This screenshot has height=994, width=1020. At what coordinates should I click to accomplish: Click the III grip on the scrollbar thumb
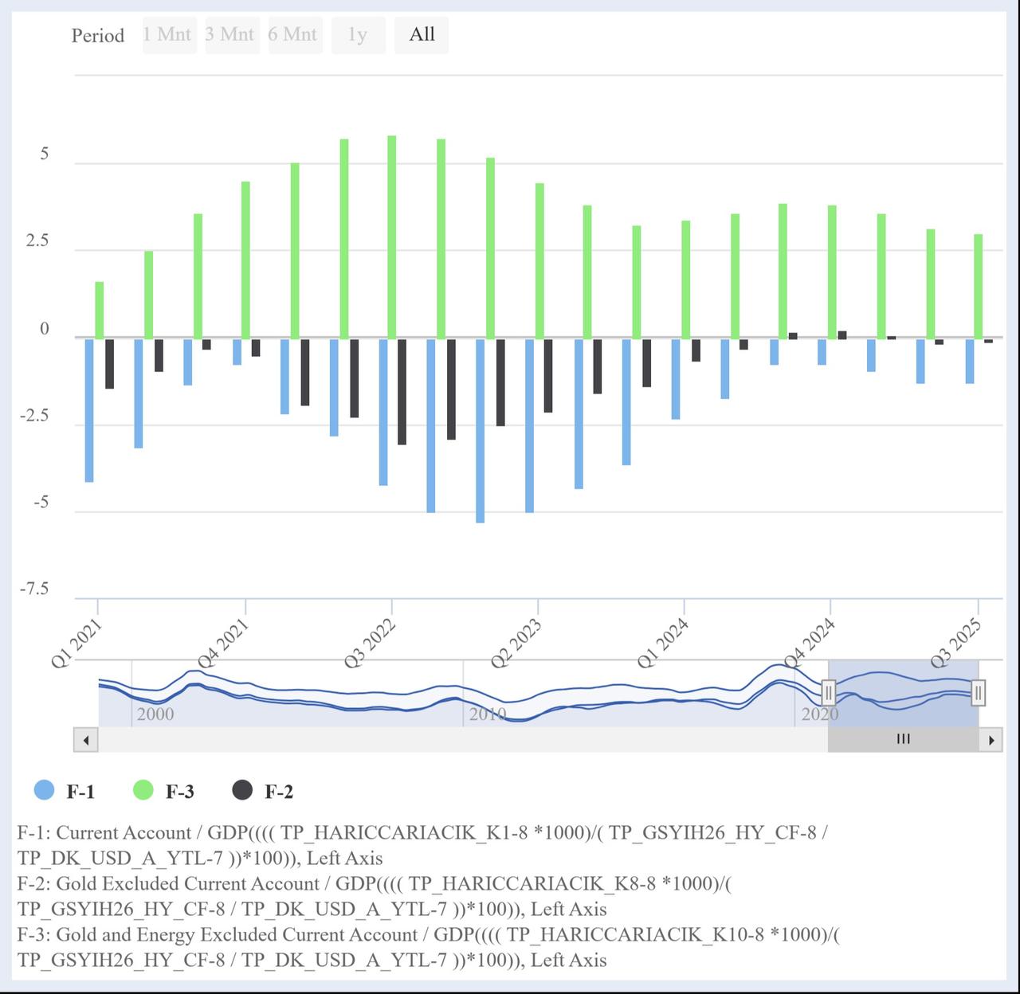[903, 739]
